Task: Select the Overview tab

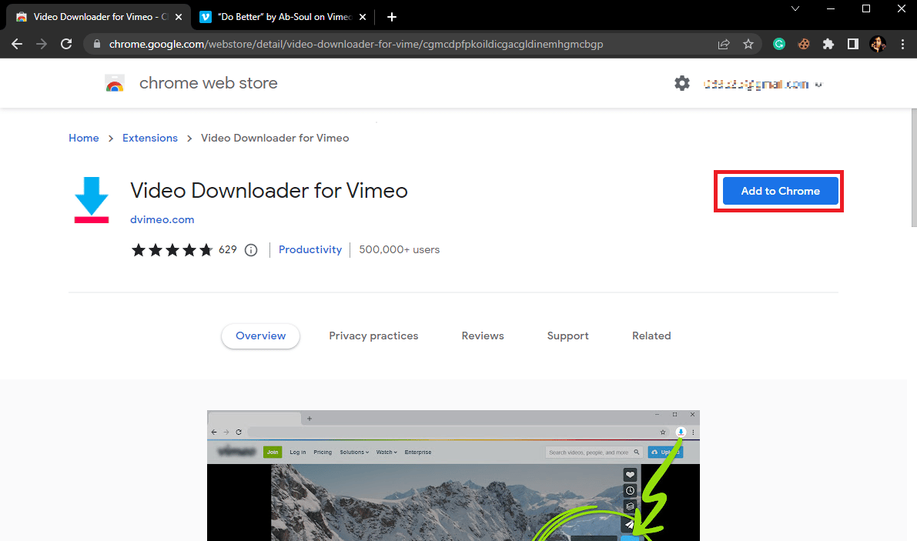Action: coord(260,336)
